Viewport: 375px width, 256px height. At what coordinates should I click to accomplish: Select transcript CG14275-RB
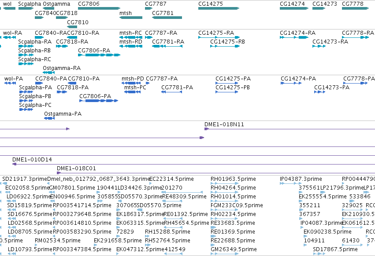pos(227,42)
